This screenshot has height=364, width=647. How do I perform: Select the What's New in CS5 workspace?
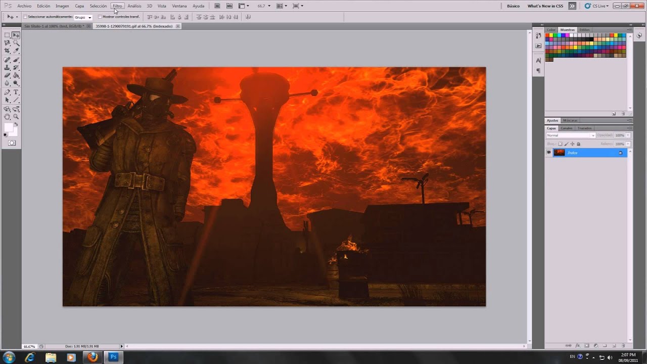(545, 6)
